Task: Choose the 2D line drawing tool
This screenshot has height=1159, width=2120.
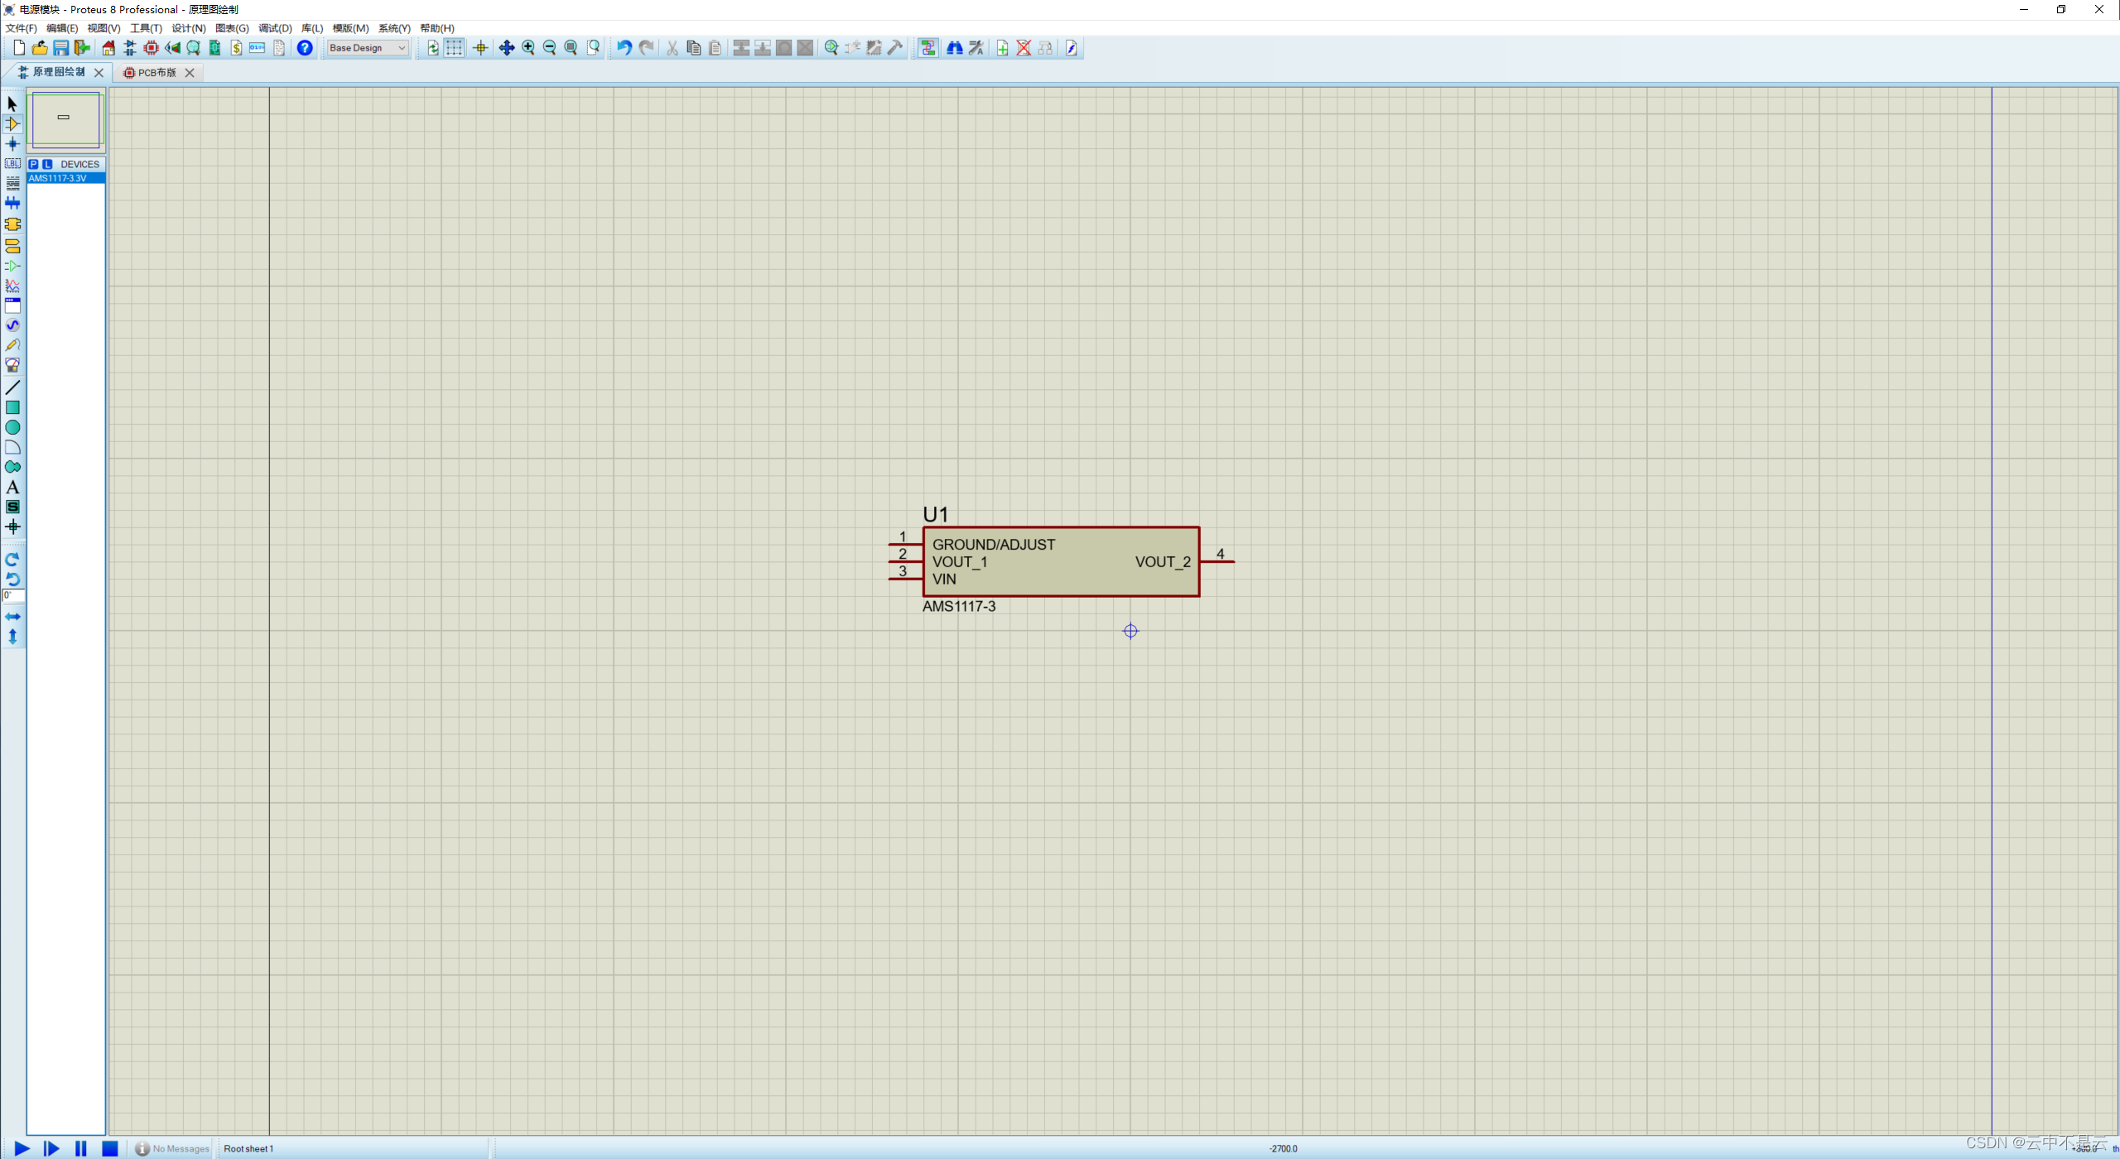Action: [x=12, y=387]
